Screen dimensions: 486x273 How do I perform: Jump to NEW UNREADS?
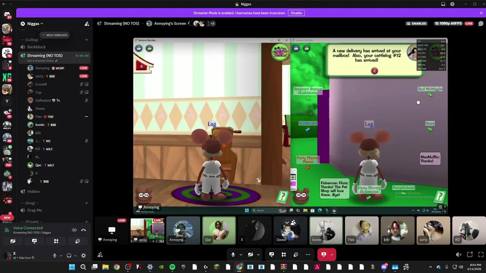(55, 35)
